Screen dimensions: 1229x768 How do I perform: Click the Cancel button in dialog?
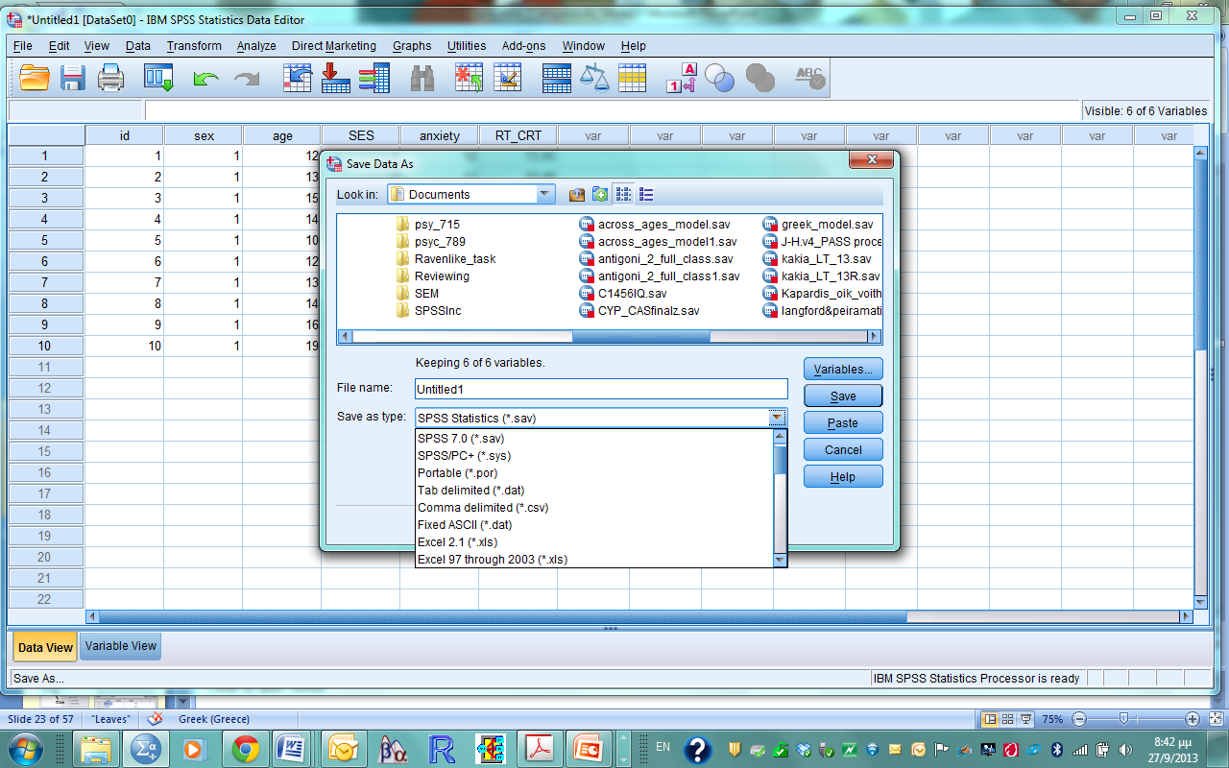(x=843, y=449)
